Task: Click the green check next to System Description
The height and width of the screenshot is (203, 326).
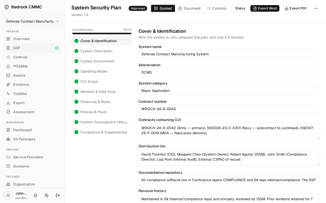Action: pyautogui.click(x=76, y=51)
